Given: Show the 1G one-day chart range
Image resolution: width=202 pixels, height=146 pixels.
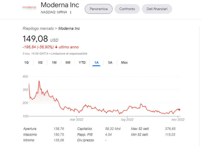Looking at the screenshot, I should (x=26, y=63).
